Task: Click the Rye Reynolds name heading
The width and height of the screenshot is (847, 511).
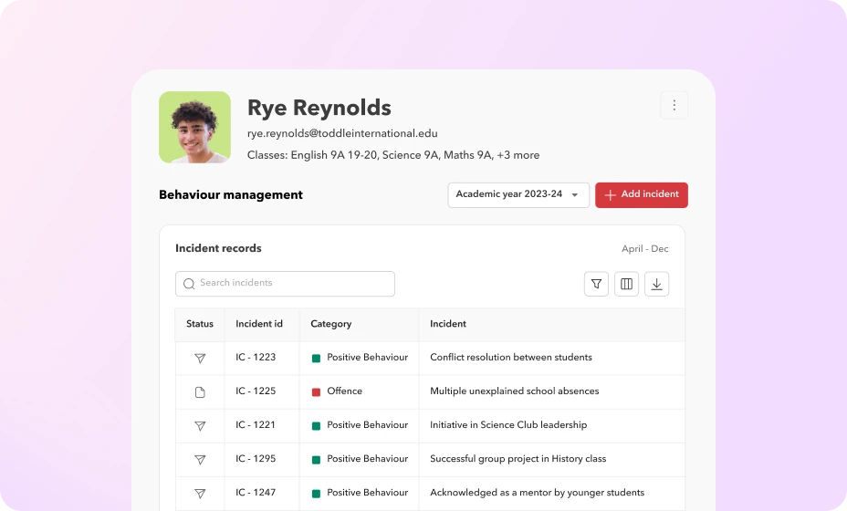Action: click(x=319, y=108)
